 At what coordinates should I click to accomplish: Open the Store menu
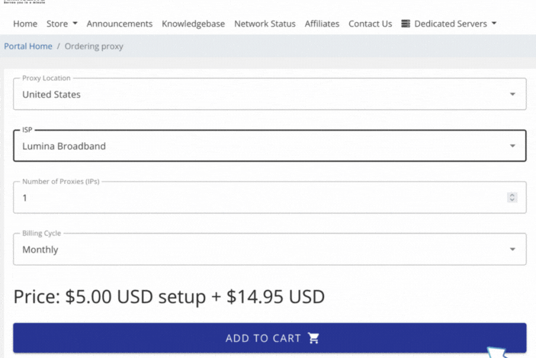click(62, 24)
